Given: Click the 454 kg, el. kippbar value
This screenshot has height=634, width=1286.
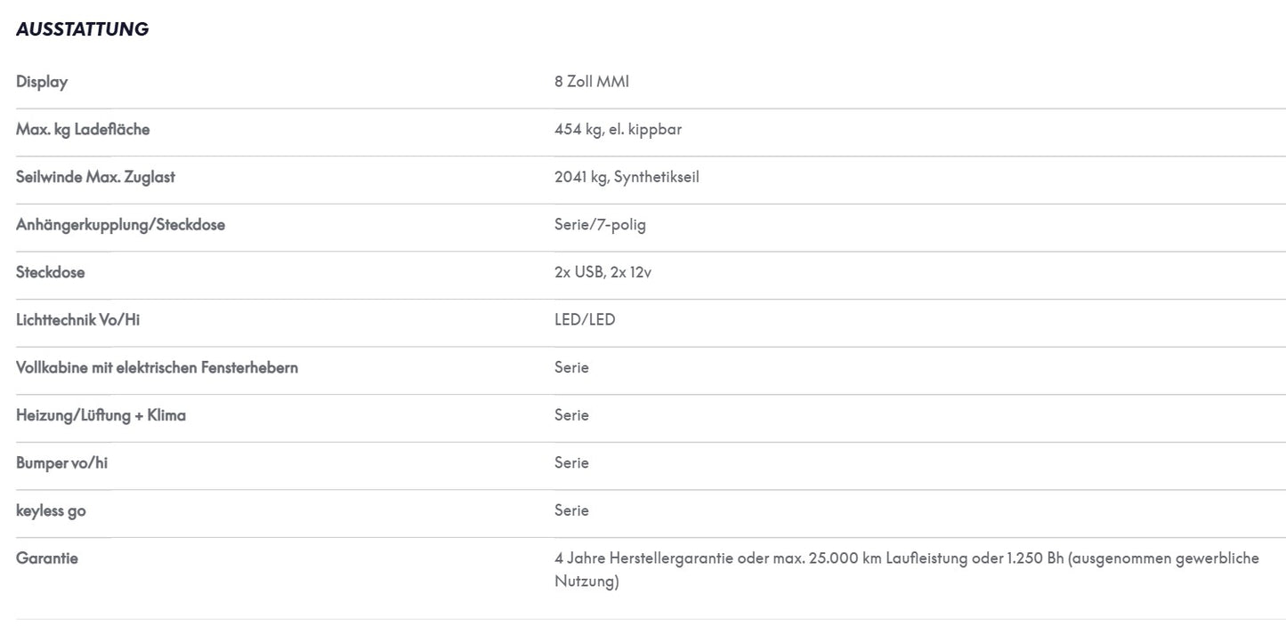Looking at the screenshot, I should [618, 130].
